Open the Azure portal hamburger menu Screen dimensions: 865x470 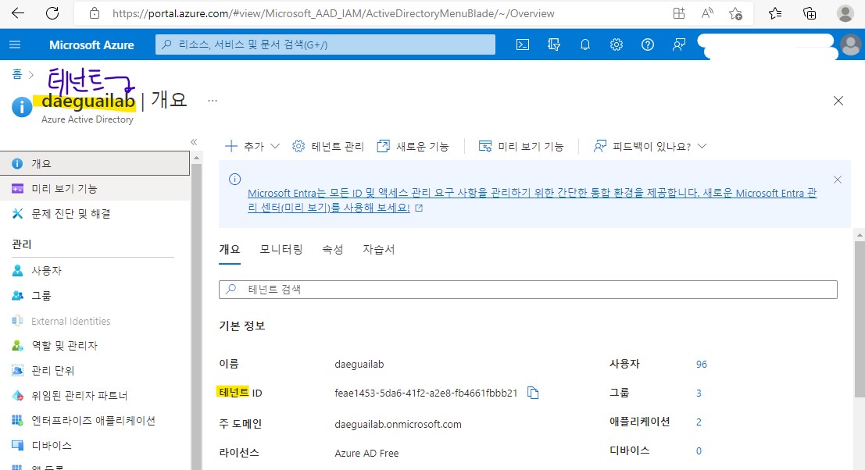point(15,45)
